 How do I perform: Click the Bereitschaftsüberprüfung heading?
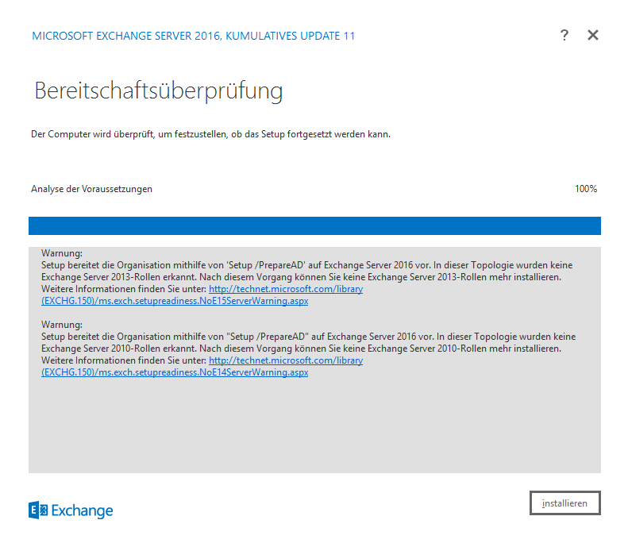[159, 91]
